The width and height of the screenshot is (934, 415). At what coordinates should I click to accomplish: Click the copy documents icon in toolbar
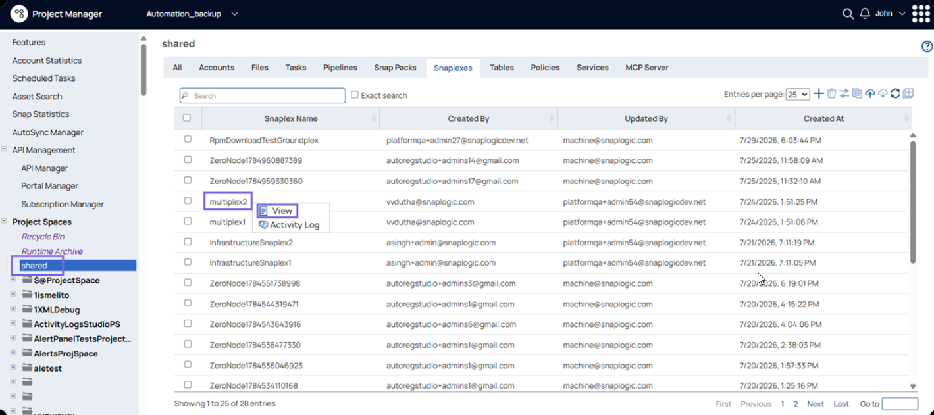(x=857, y=94)
